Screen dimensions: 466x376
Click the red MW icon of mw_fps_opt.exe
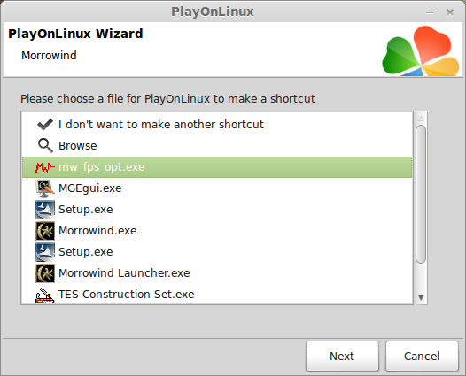[x=45, y=167]
